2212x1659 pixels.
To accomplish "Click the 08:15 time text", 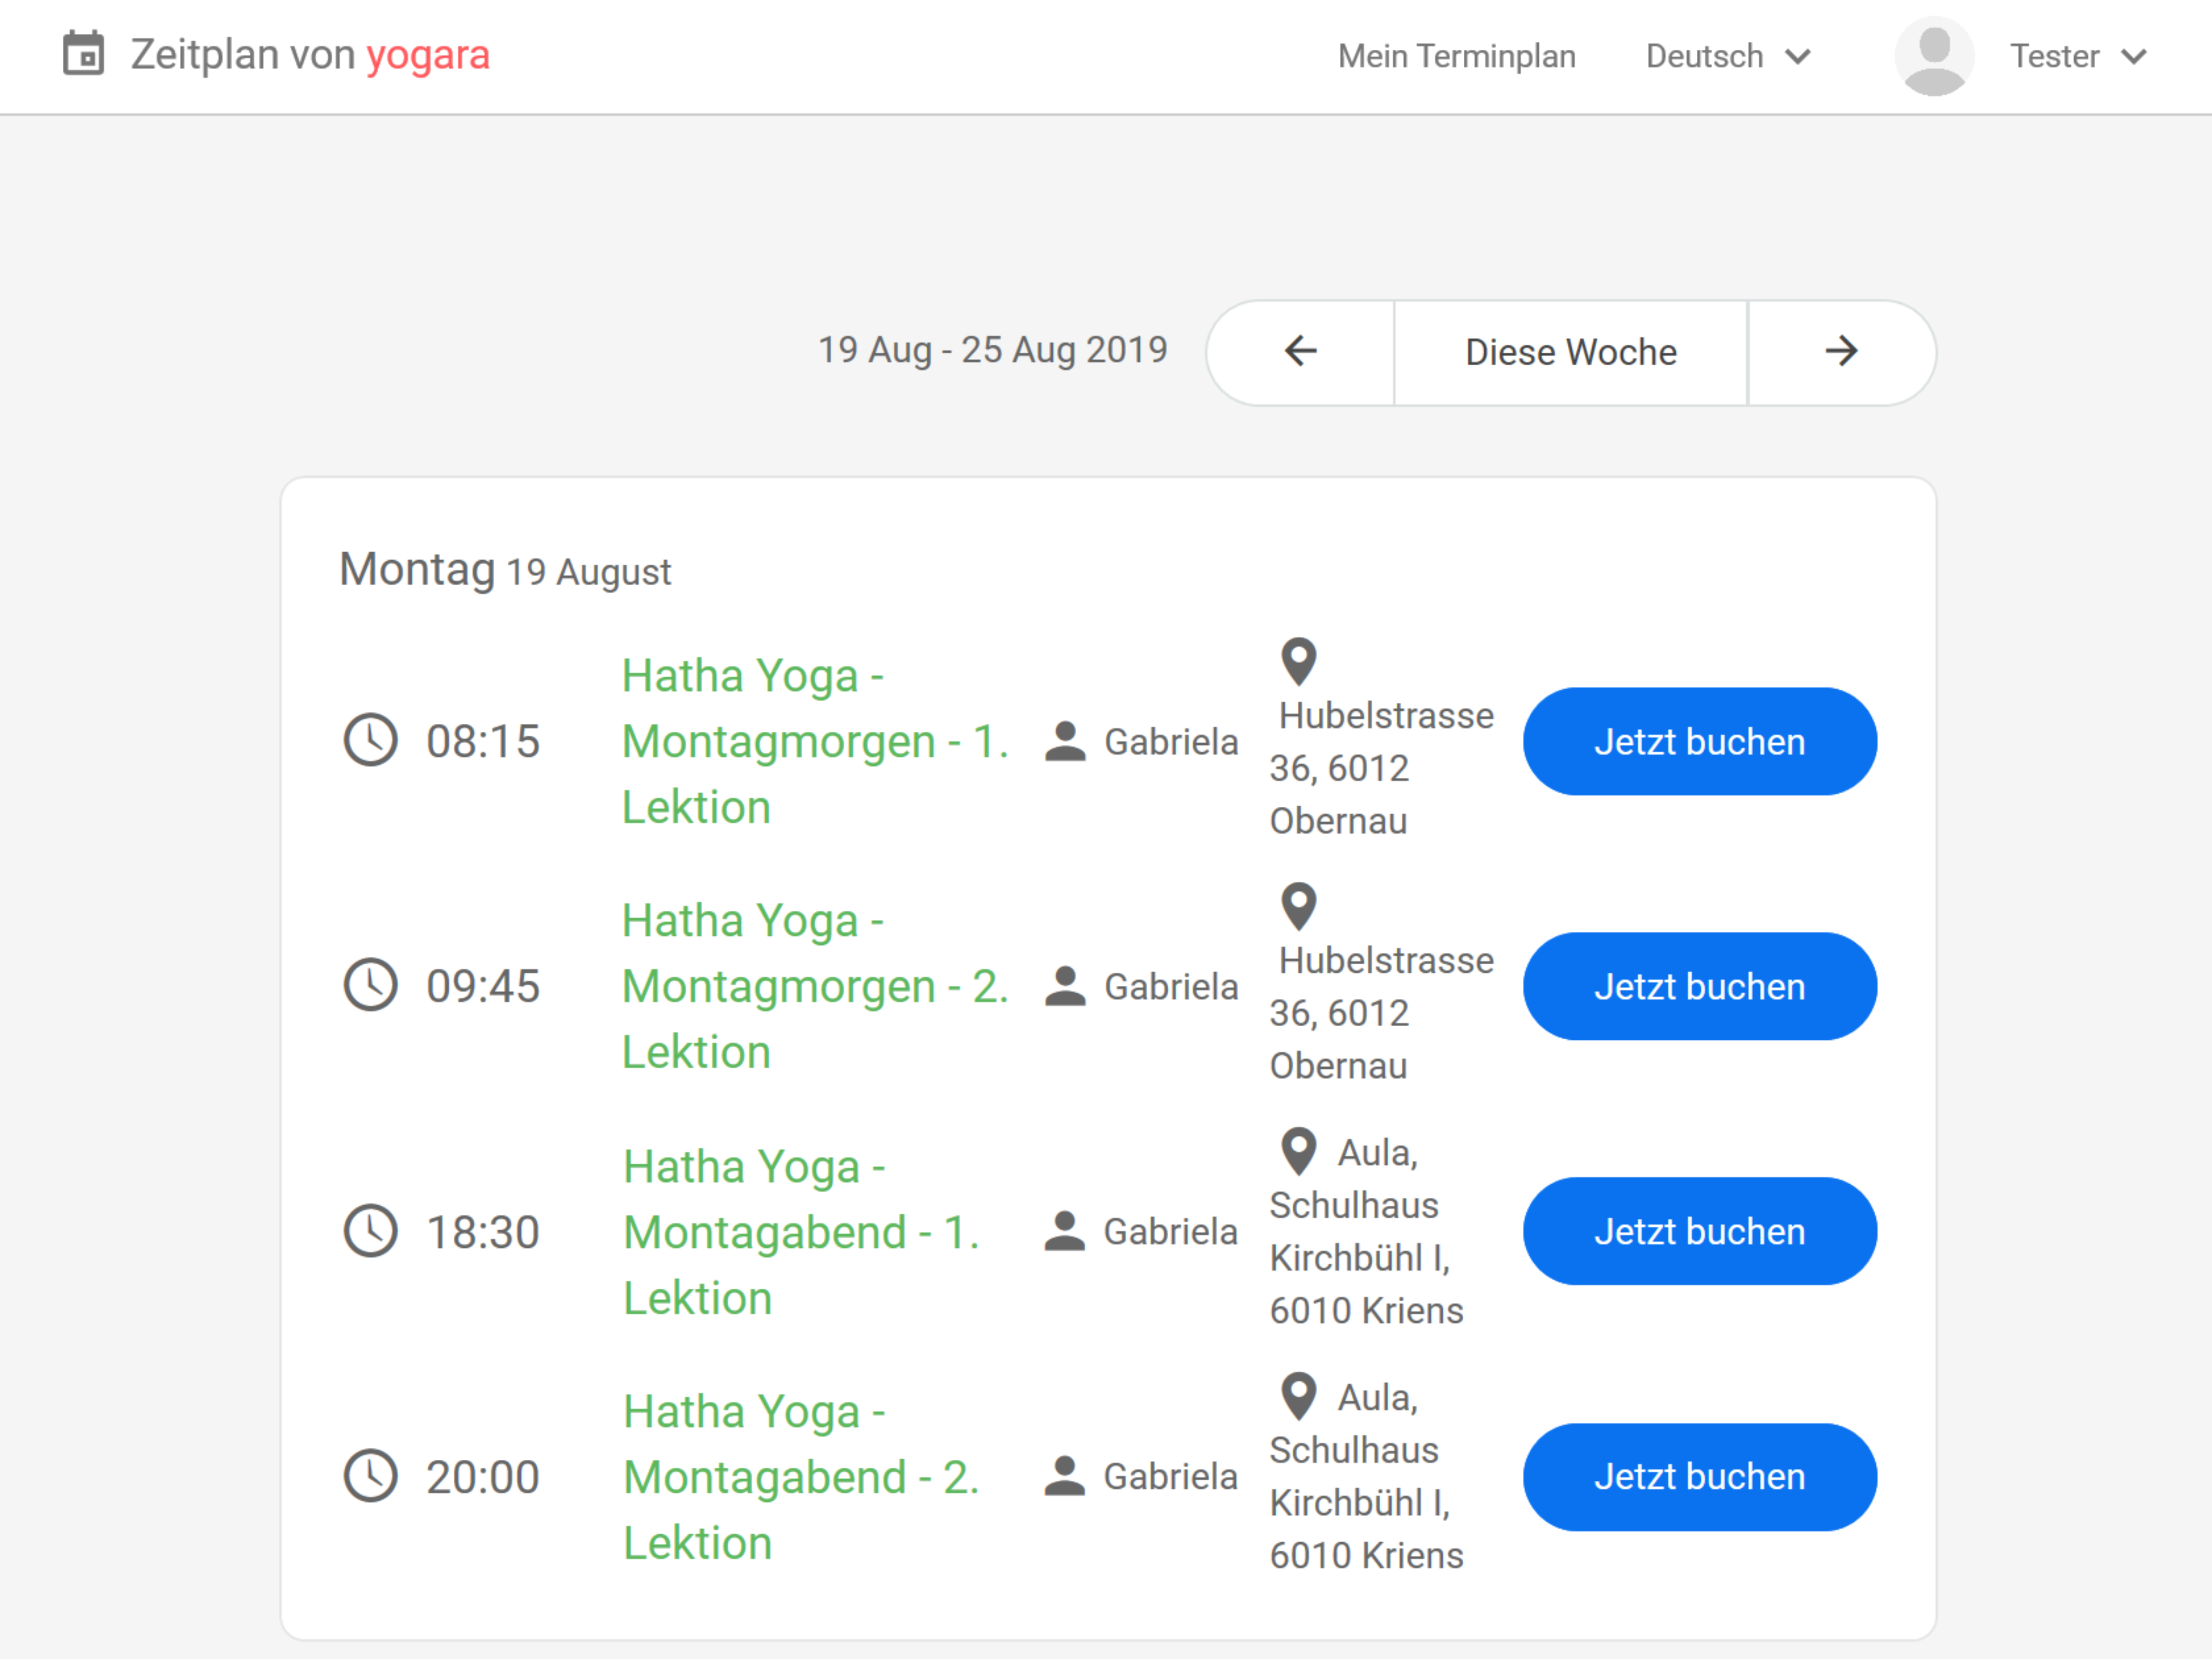I will click(483, 741).
